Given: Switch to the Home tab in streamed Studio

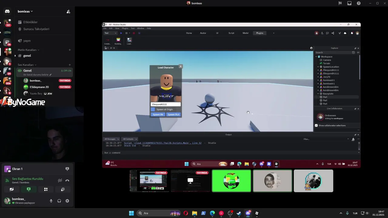Looking at the screenshot, I should tap(189, 33).
